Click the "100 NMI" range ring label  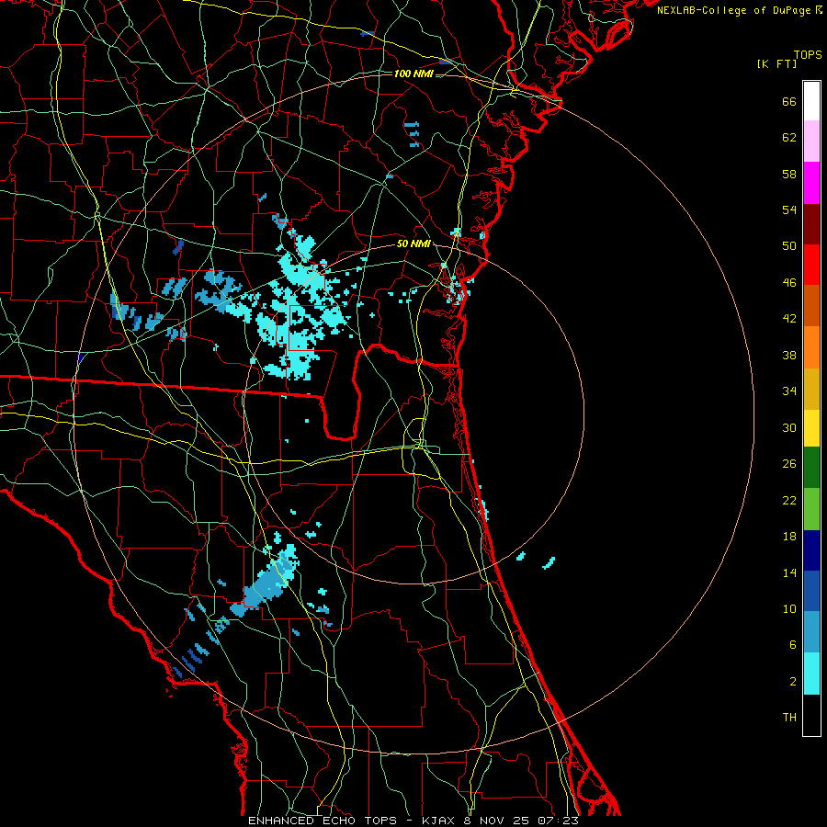pos(413,74)
